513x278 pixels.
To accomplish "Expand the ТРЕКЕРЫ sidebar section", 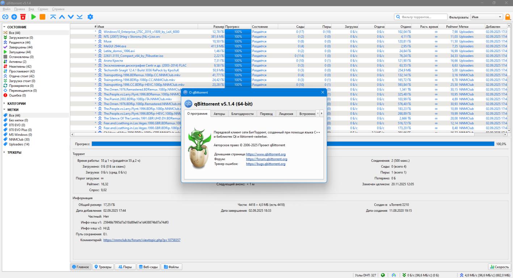I will tap(4, 152).
